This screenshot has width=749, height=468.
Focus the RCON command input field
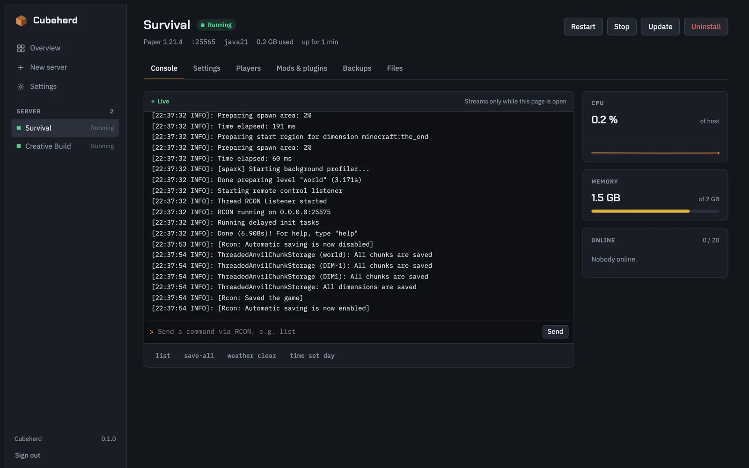point(347,332)
